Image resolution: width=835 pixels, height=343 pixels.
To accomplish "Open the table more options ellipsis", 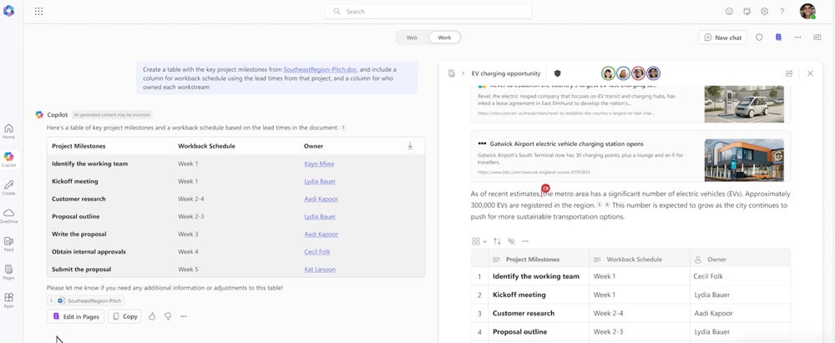I will (525, 241).
